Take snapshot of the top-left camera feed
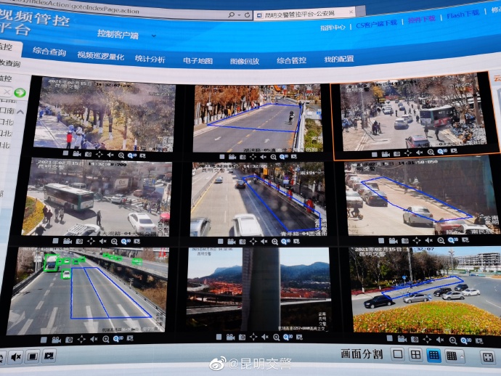This screenshot has width=501, height=376. tap(88, 155)
